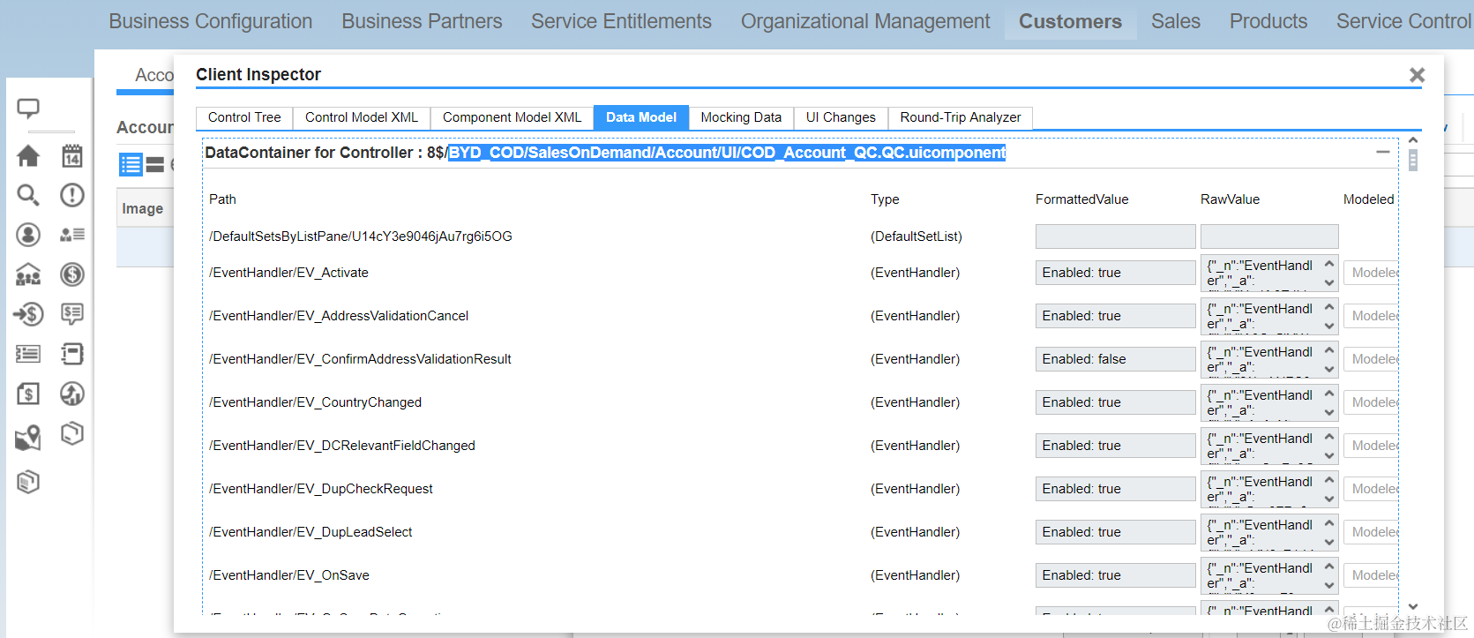Open Business Configuration in top navigation
This screenshot has width=1474, height=638.
(211, 21)
